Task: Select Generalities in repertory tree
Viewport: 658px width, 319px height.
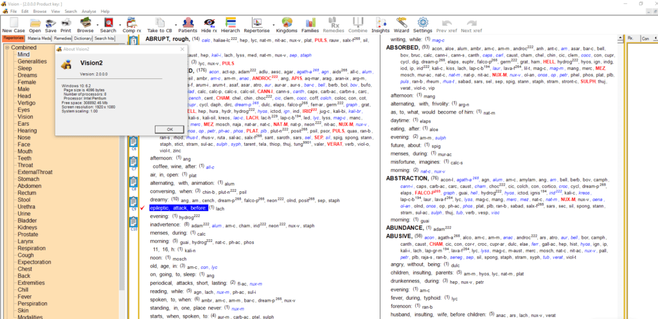Action: point(32,61)
